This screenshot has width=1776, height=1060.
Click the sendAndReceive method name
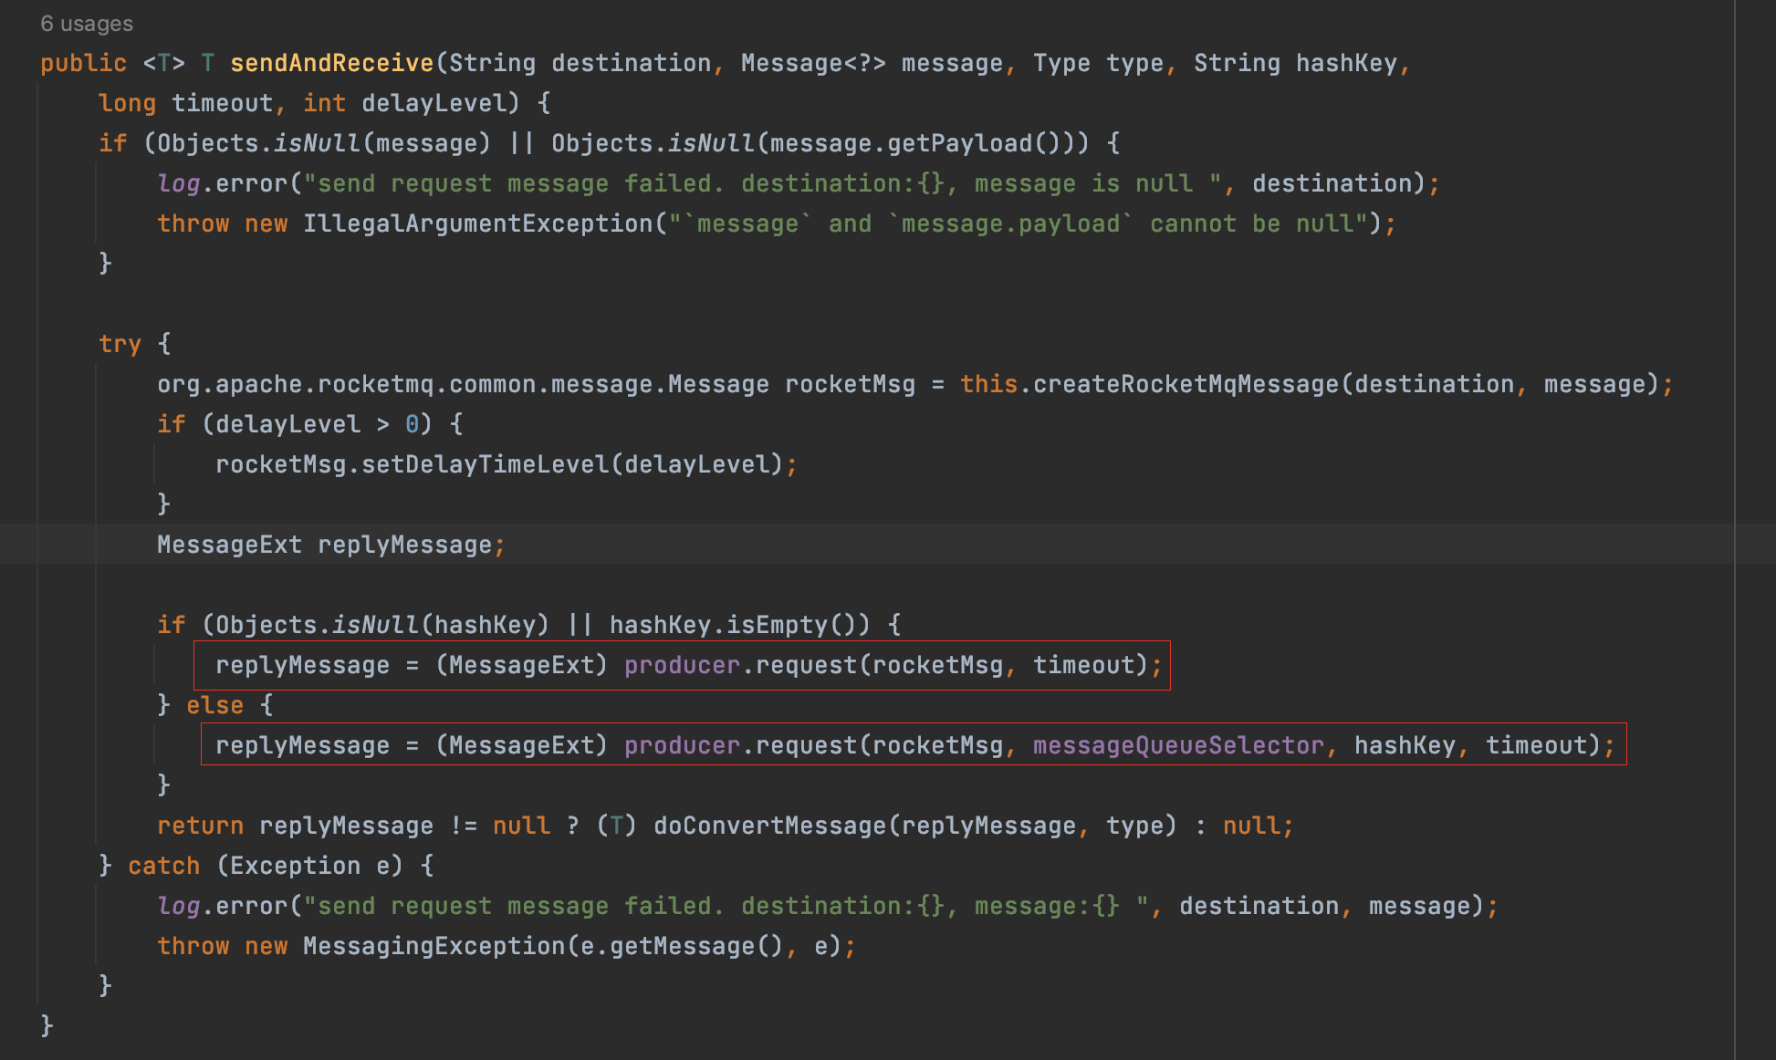pos(331,63)
